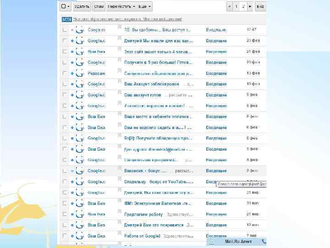Toggle unread dot on 'Работа от Google!' email
This screenshot has height=248, width=330.
(72, 236)
